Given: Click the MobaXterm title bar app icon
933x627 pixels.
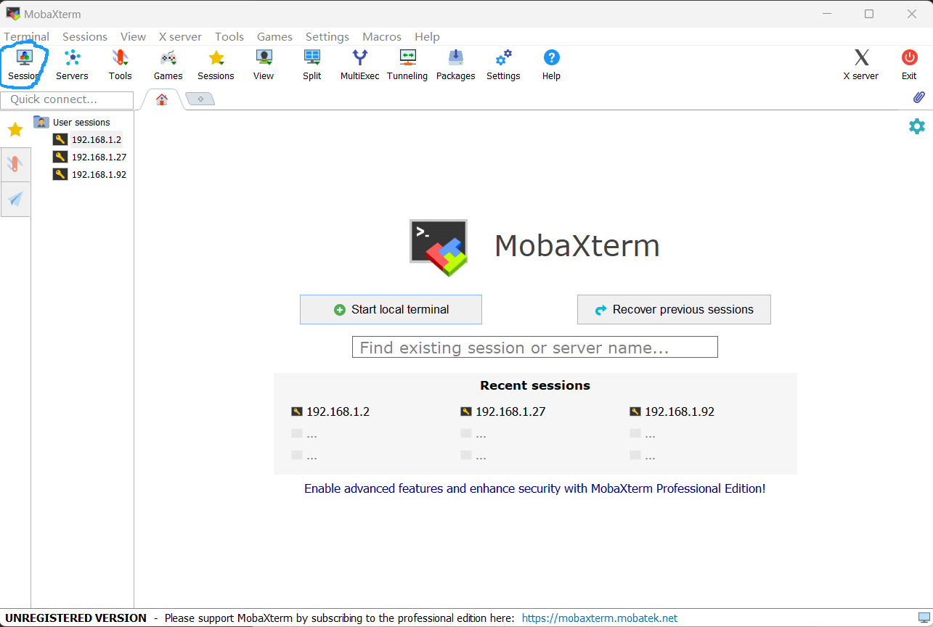Looking at the screenshot, I should tap(13, 14).
